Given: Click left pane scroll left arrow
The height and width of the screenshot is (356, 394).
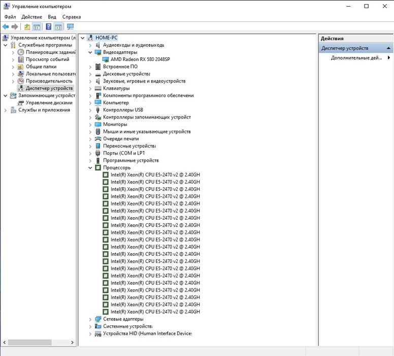Looking at the screenshot, I should coord(4,342).
